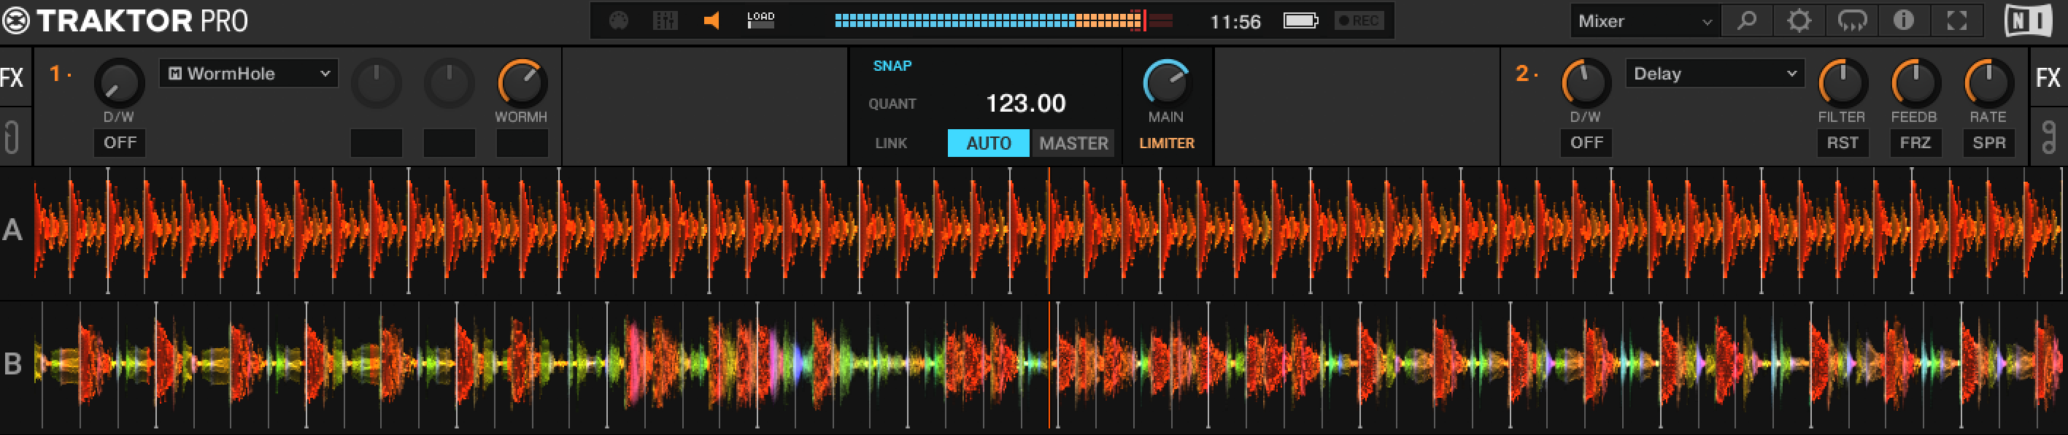Click the MIDI connection indicator icon
2068x435 pixels.
[618, 21]
